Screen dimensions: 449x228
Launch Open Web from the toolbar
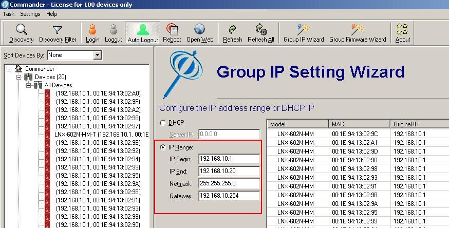[x=200, y=33]
